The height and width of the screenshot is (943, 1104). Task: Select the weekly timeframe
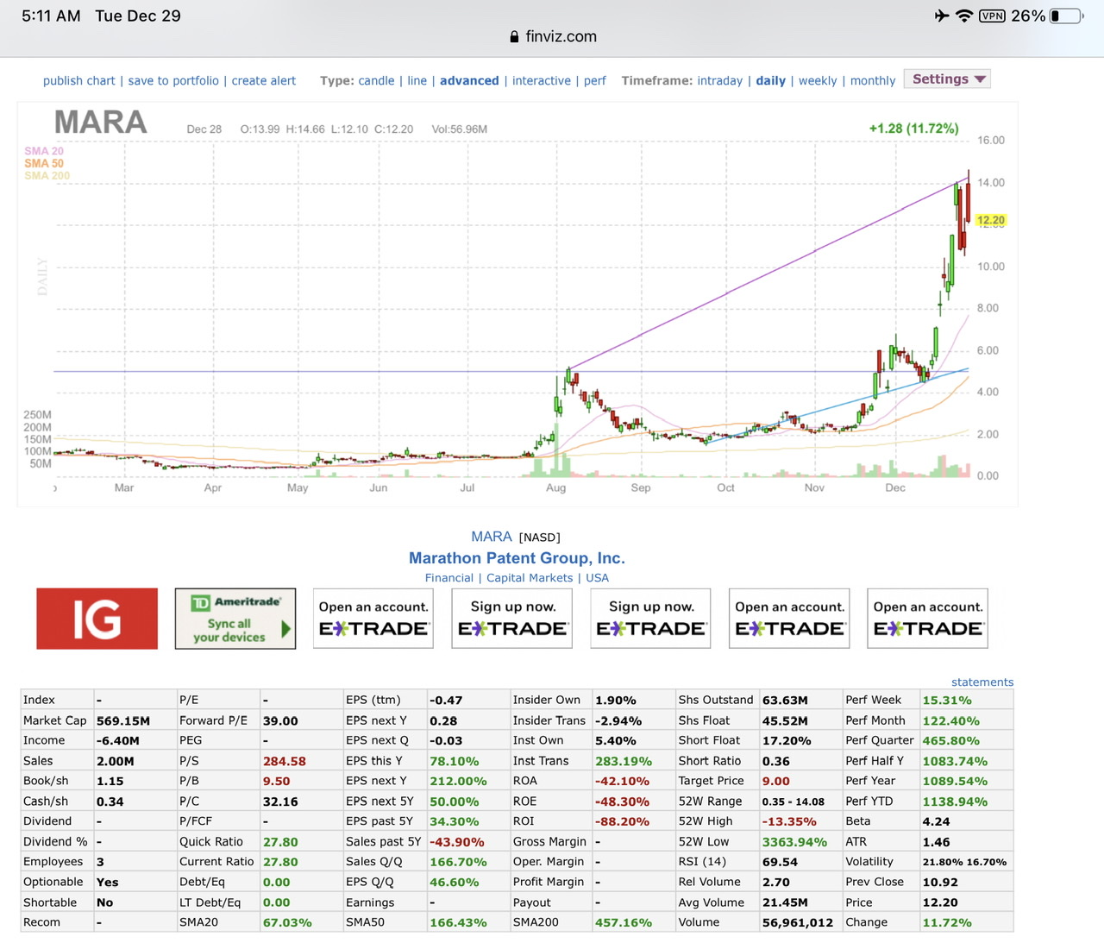click(x=818, y=80)
